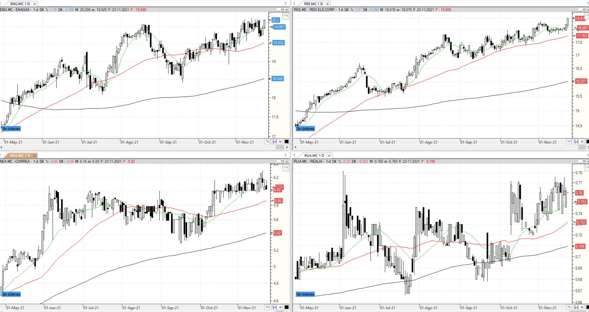Click the 18,526 price label on ENG.MC axis
Viewport: 589px width, 312px height.
pyautogui.click(x=278, y=79)
